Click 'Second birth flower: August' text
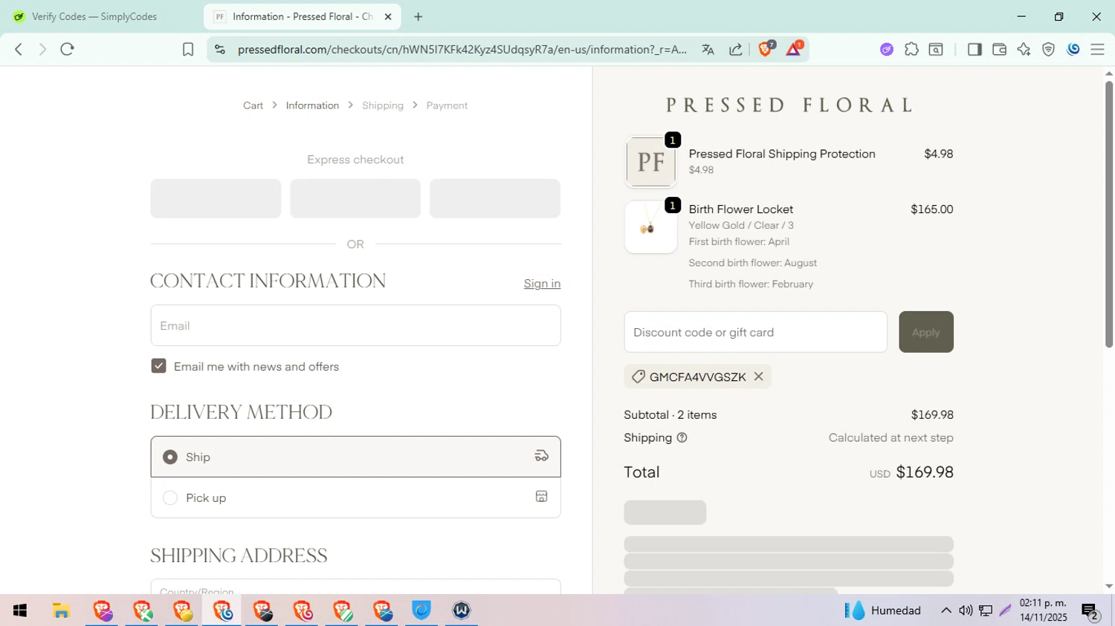Viewport: 1115px width, 626px height. coord(752,263)
